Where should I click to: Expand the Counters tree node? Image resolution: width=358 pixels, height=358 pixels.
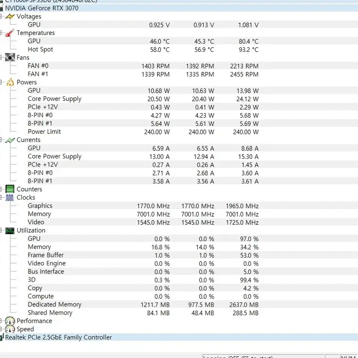[1, 189]
